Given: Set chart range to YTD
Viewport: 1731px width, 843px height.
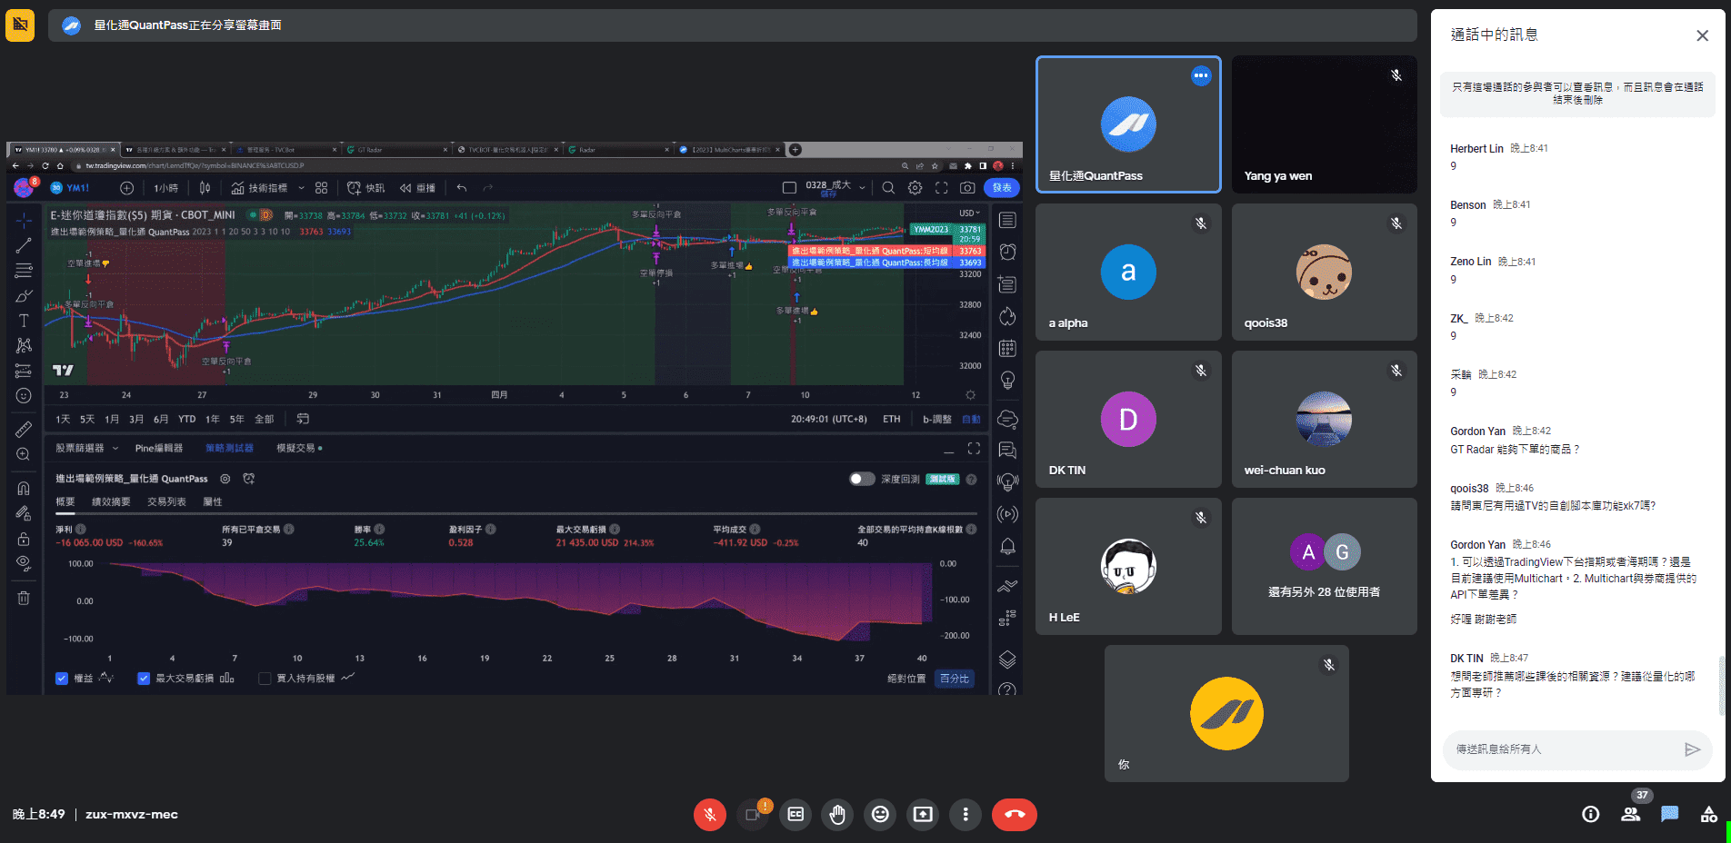Looking at the screenshot, I should pyautogui.click(x=186, y=419).
